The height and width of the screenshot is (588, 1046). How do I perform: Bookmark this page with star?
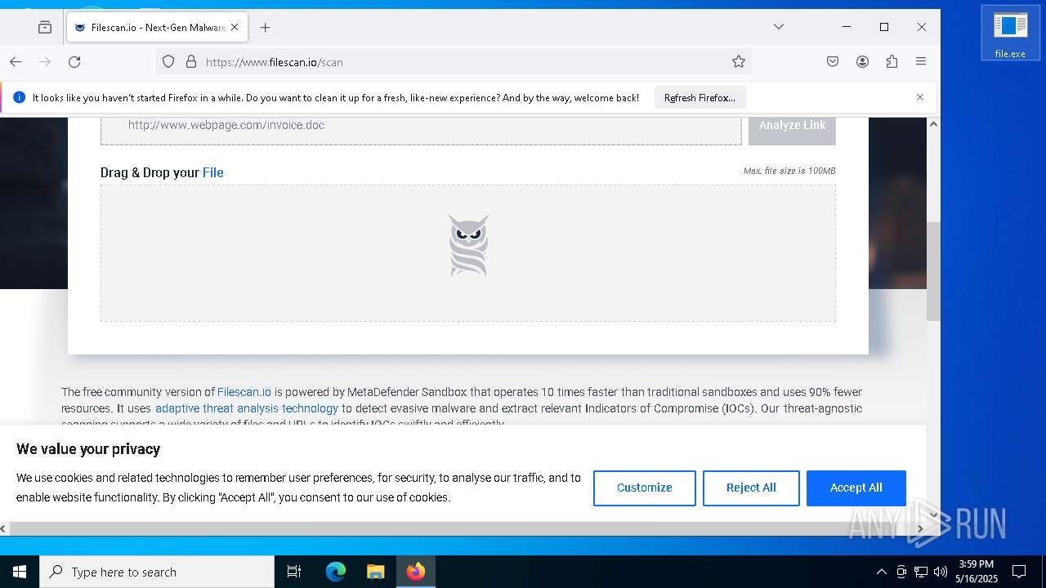click(739, 61)
